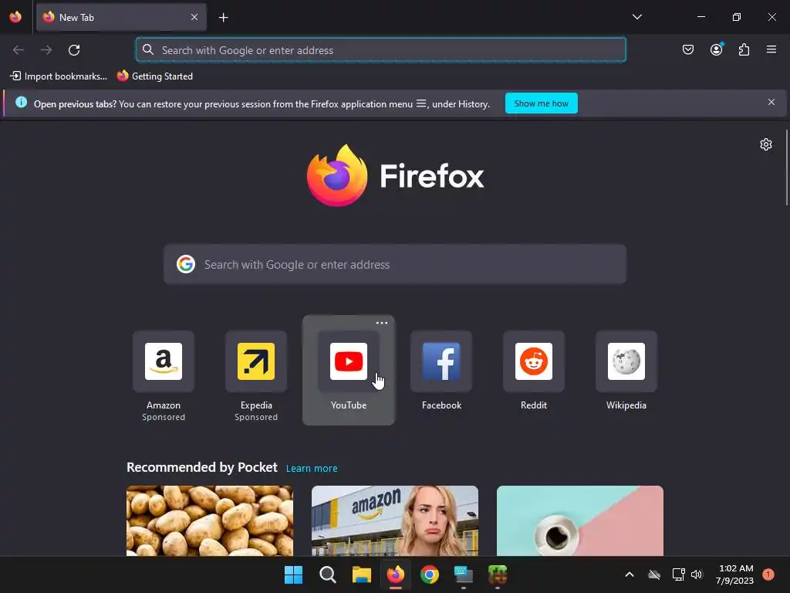Expand the list all tabs chevron
This screenshot has height=593, width=790.
[636, 17]
